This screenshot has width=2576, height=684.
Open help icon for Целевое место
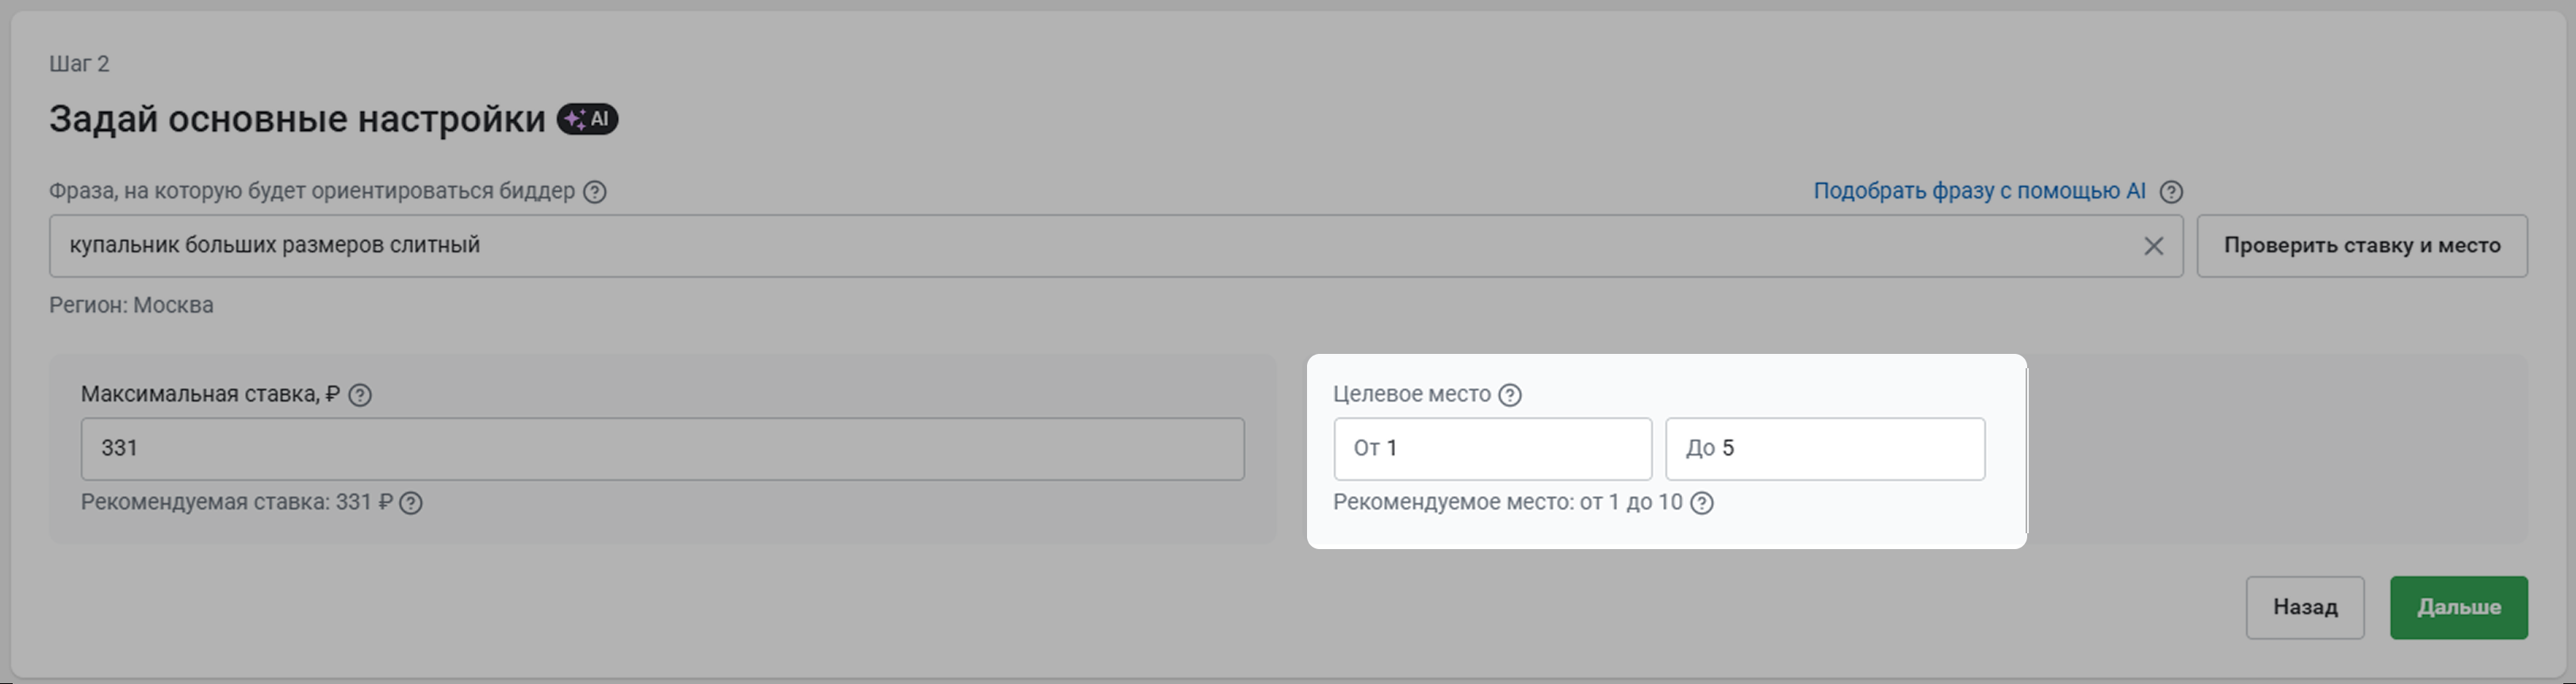[x=1510, y=395]
